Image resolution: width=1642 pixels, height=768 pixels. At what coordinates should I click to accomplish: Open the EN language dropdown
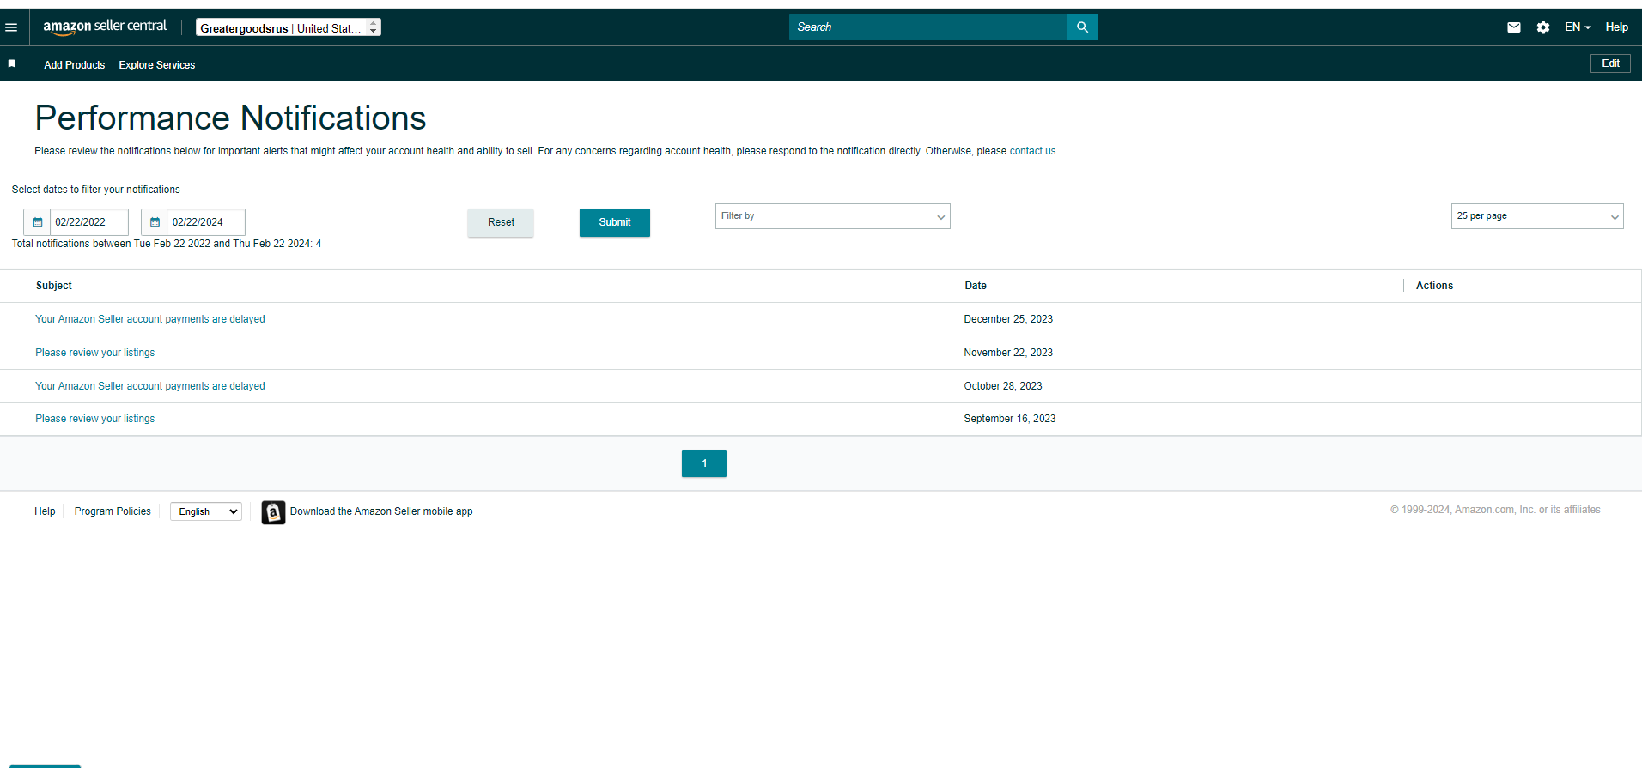pos(1577,27)
